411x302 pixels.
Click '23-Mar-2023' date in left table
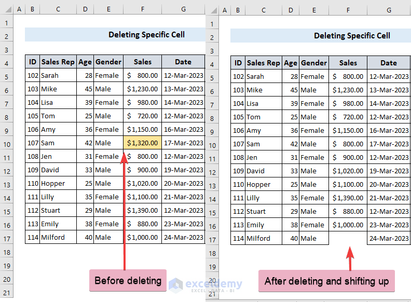pos(183,224)
